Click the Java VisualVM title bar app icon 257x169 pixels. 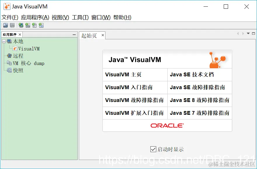7,6
